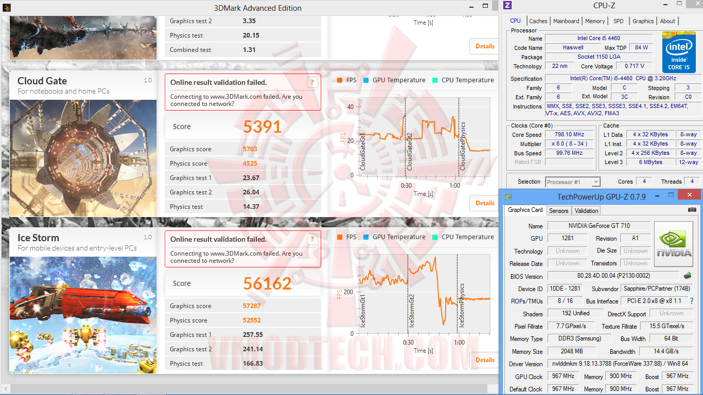Click the "Online result validation failed." heading under Cloud Gate
Image resolution: width=703 pixels, height=395 pixels.
tap(219, 82)
